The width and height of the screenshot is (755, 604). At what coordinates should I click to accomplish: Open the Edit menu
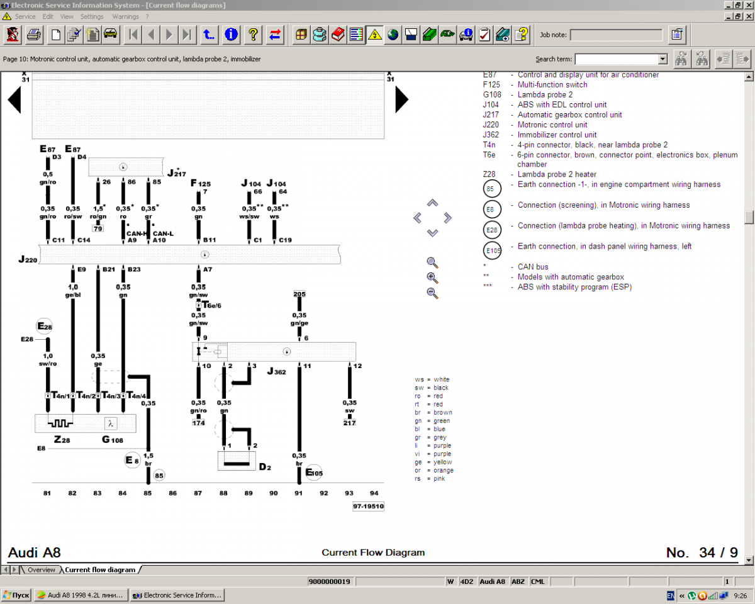point(48,16)
